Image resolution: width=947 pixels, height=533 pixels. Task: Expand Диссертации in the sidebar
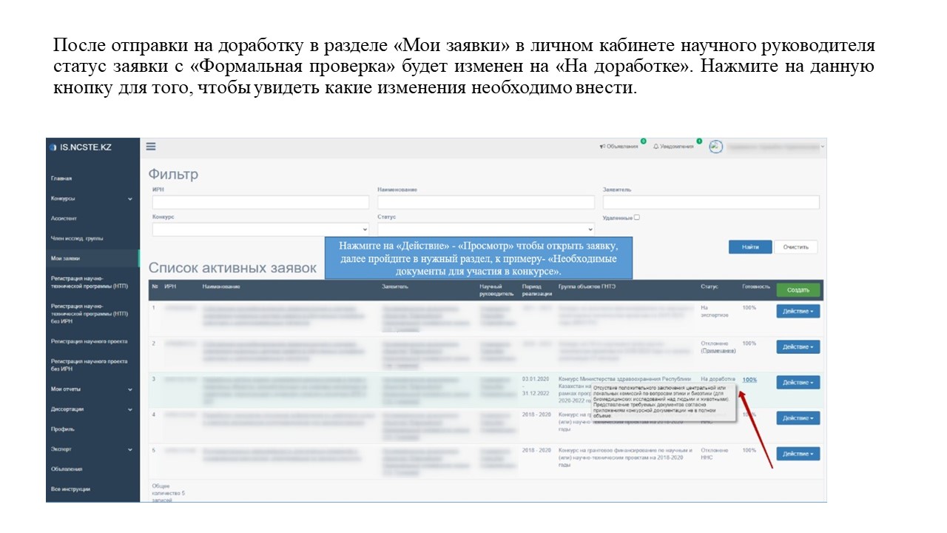92,409
